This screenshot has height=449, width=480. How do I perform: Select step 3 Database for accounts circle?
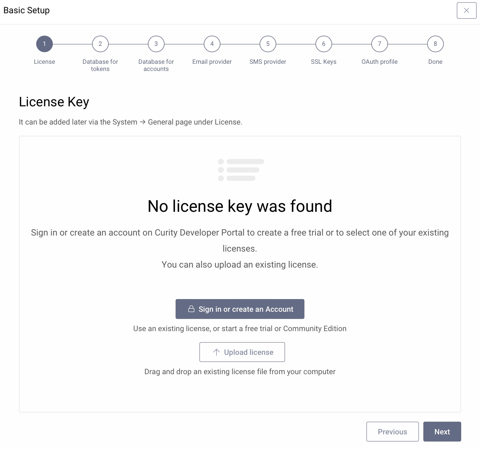click(x=156, y=44)
